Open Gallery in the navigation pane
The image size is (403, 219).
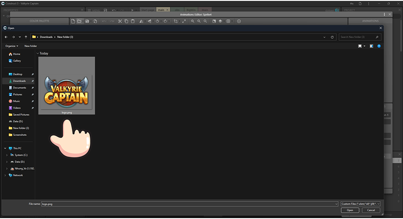17,61
